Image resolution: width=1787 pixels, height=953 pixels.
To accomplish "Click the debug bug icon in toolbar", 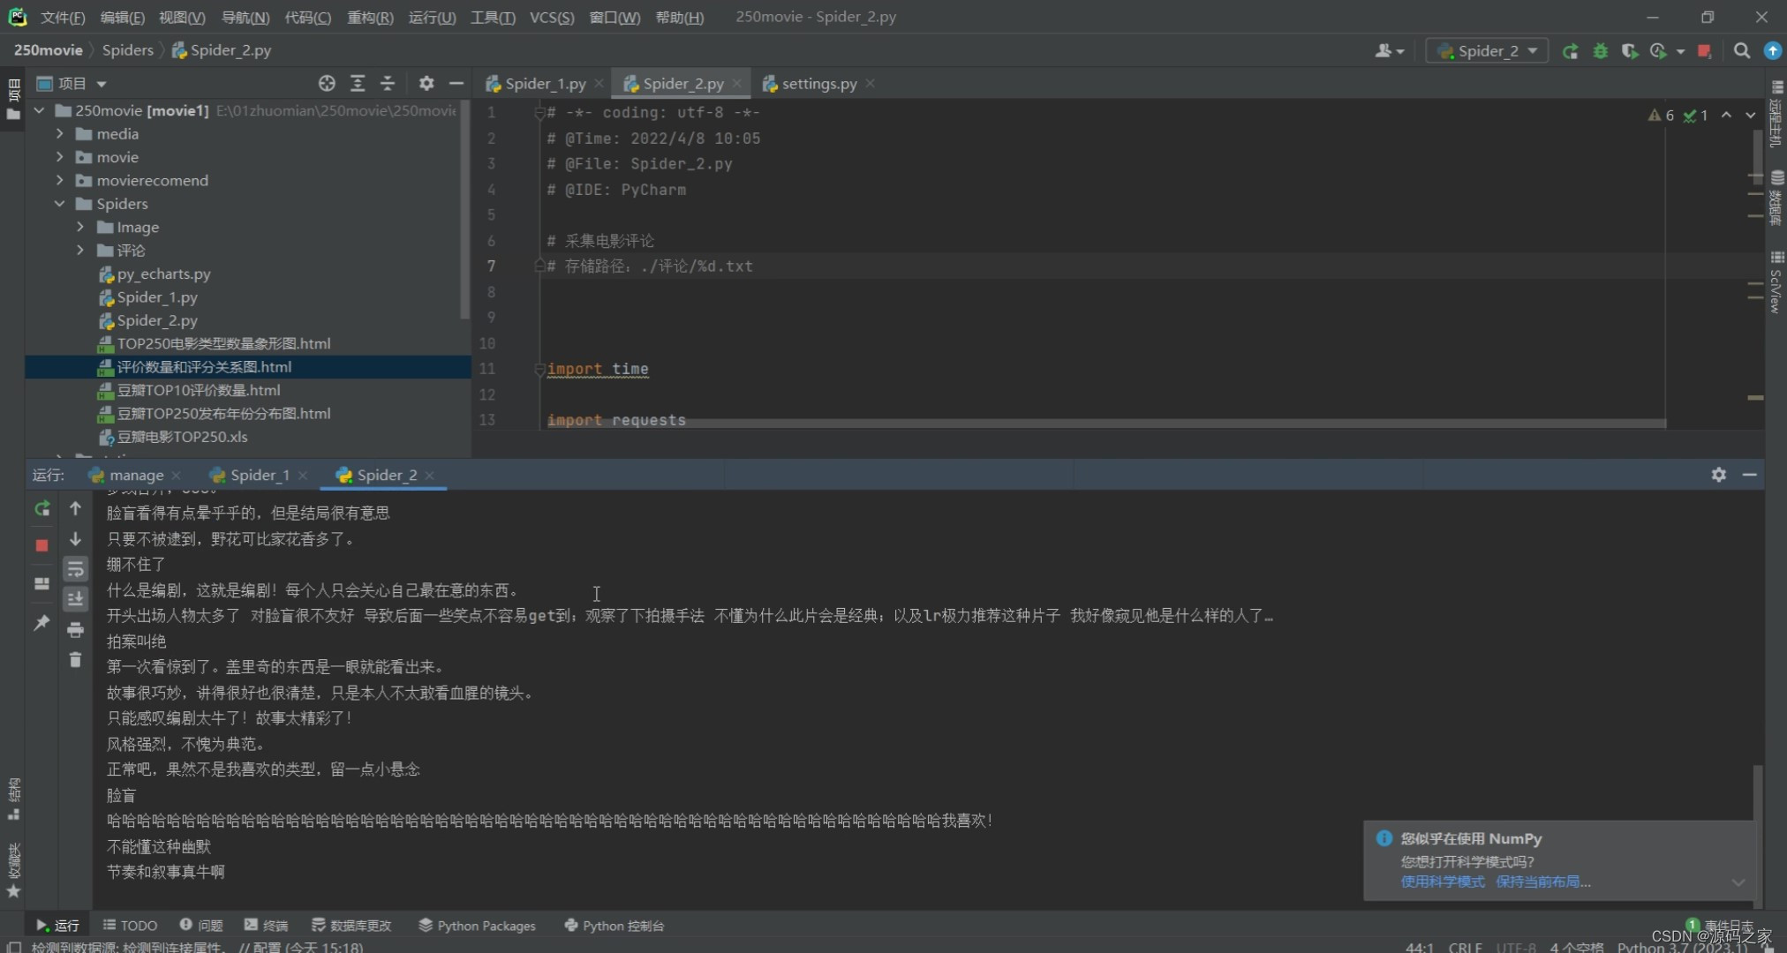I will click(1600, 51).
